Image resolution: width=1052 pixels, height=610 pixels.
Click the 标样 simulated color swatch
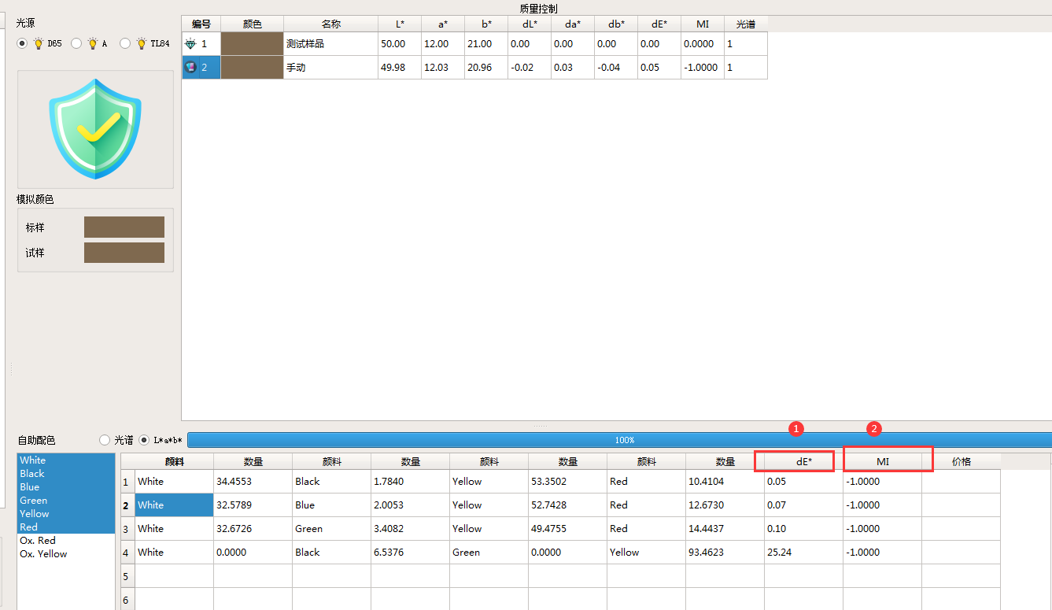[124, 227]
